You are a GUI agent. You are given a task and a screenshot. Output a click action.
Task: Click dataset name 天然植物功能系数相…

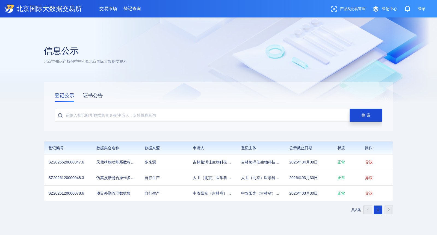(x=116, y=162)
